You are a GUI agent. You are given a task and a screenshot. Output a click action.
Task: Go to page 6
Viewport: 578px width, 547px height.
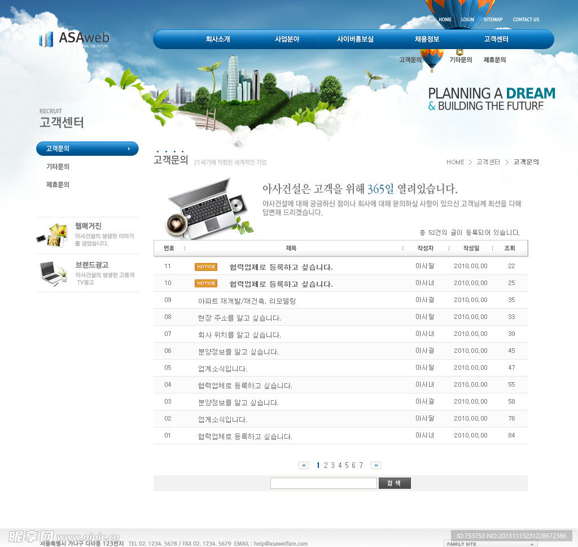pyautogui.click(x=353, y=465)
